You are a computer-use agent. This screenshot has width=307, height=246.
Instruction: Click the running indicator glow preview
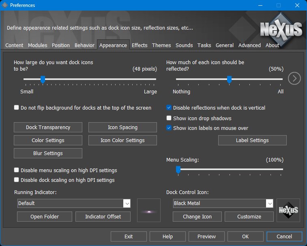point(149,210)
